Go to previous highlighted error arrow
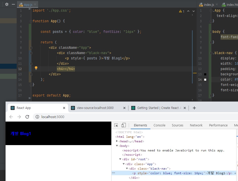Screen dimensions: 238x181 188,11
